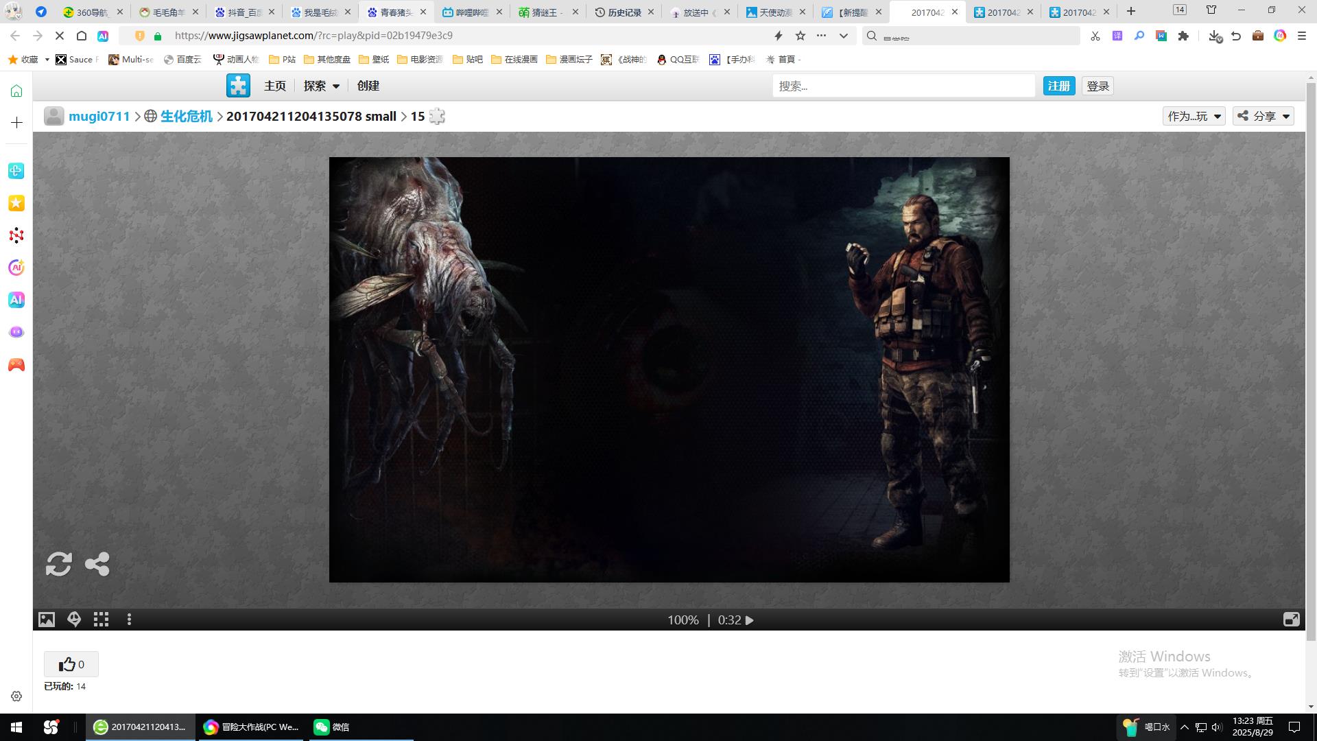Open the 其他度盘 bookmark folder
This screenshot has width=1317, height=741.
click(x=327, y=60)
